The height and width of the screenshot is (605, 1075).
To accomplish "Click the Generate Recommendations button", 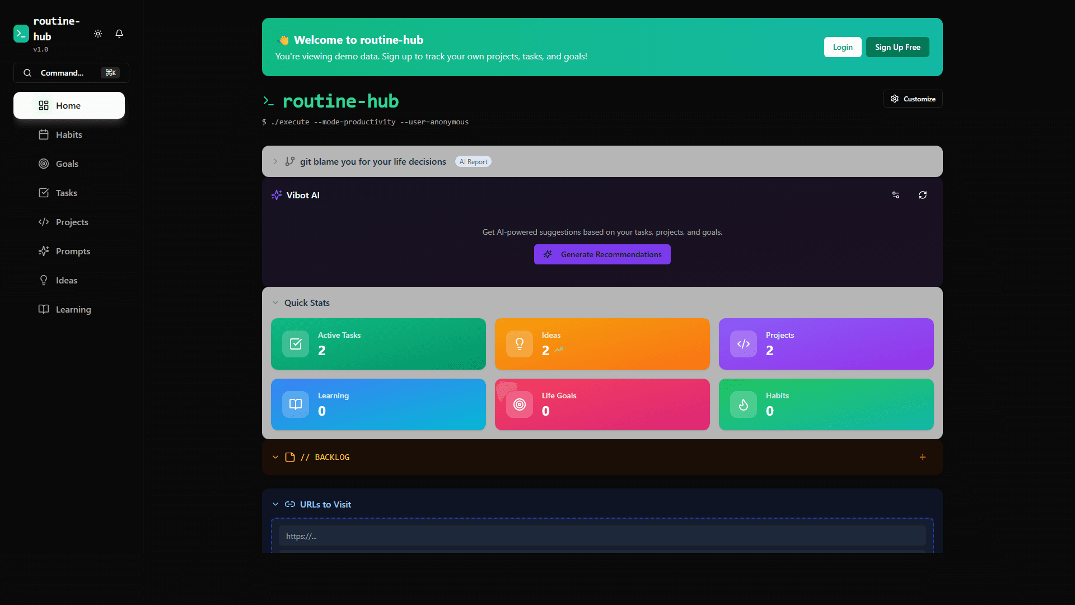I will point(602,254).
